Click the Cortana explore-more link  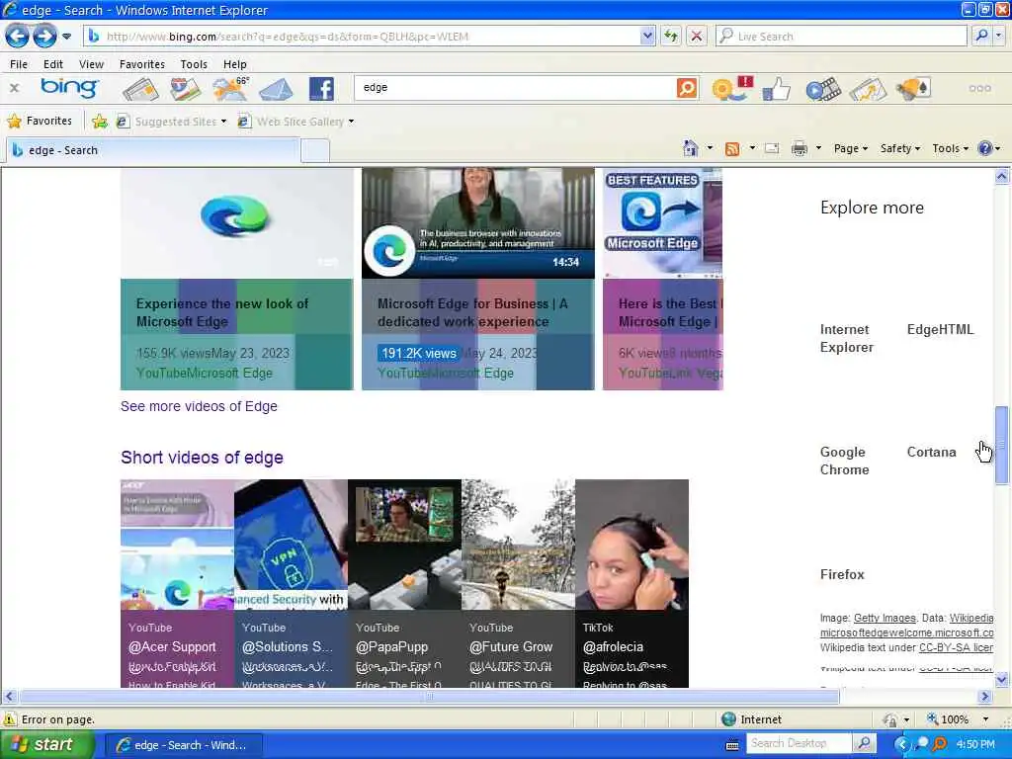[931, 452]
